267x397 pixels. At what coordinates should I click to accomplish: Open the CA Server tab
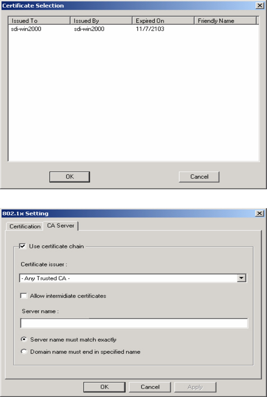61,226
